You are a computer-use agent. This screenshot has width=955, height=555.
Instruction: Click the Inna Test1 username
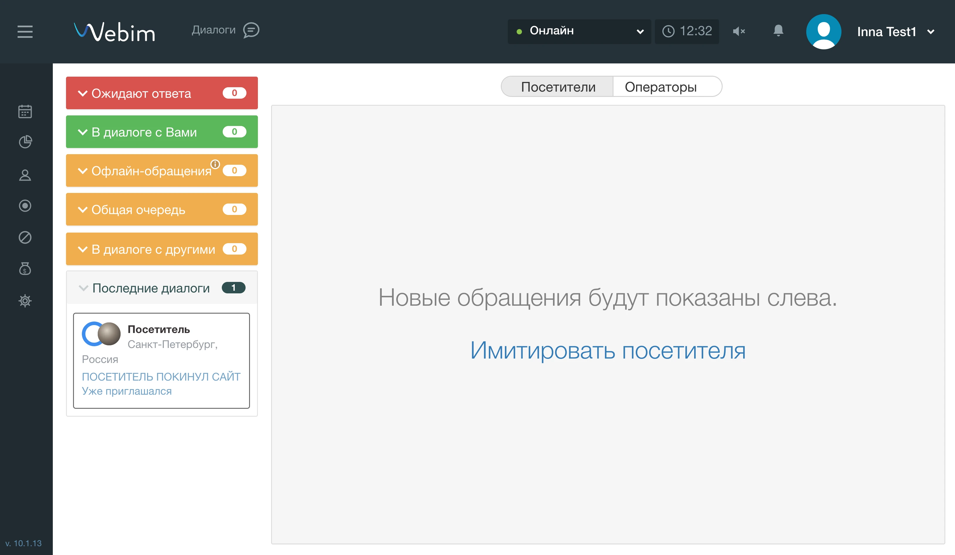[886, 32]
